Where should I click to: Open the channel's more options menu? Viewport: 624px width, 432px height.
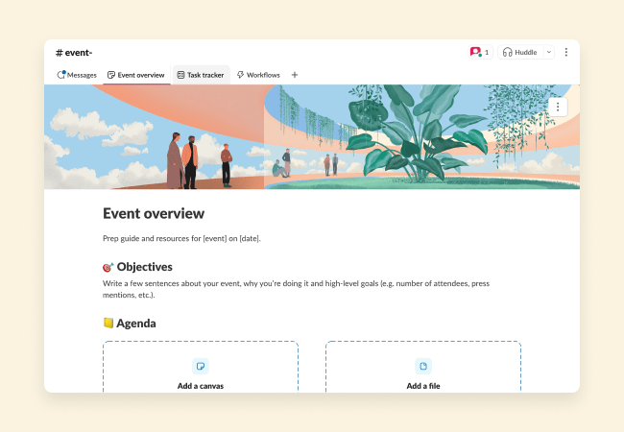[x=566, y=52]
